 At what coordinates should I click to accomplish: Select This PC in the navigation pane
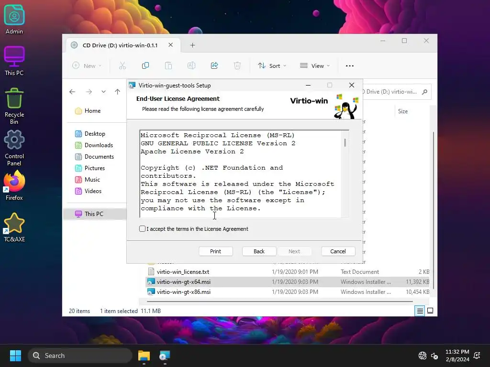95,214
